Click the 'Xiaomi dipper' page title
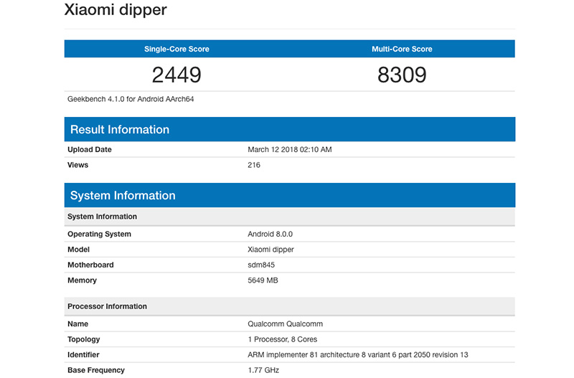The image size is (574, 378). [x=116, y=10]
